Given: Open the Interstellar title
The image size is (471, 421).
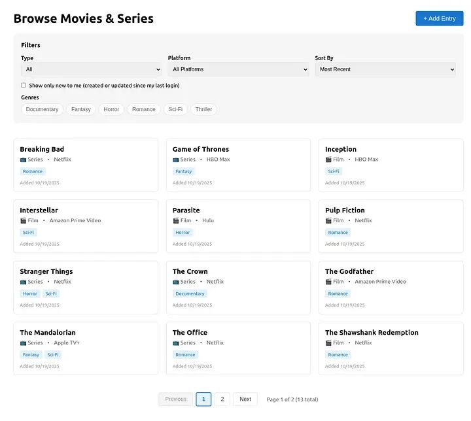Looking at the screenshot, I should click(x=39, y=210).
